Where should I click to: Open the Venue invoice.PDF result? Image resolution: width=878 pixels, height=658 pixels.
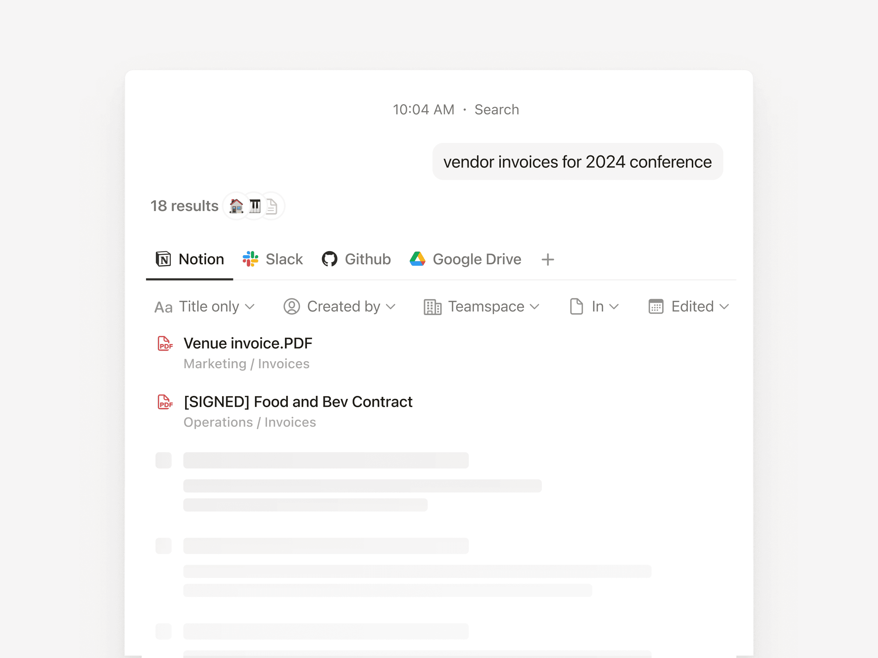pos(248,344)
